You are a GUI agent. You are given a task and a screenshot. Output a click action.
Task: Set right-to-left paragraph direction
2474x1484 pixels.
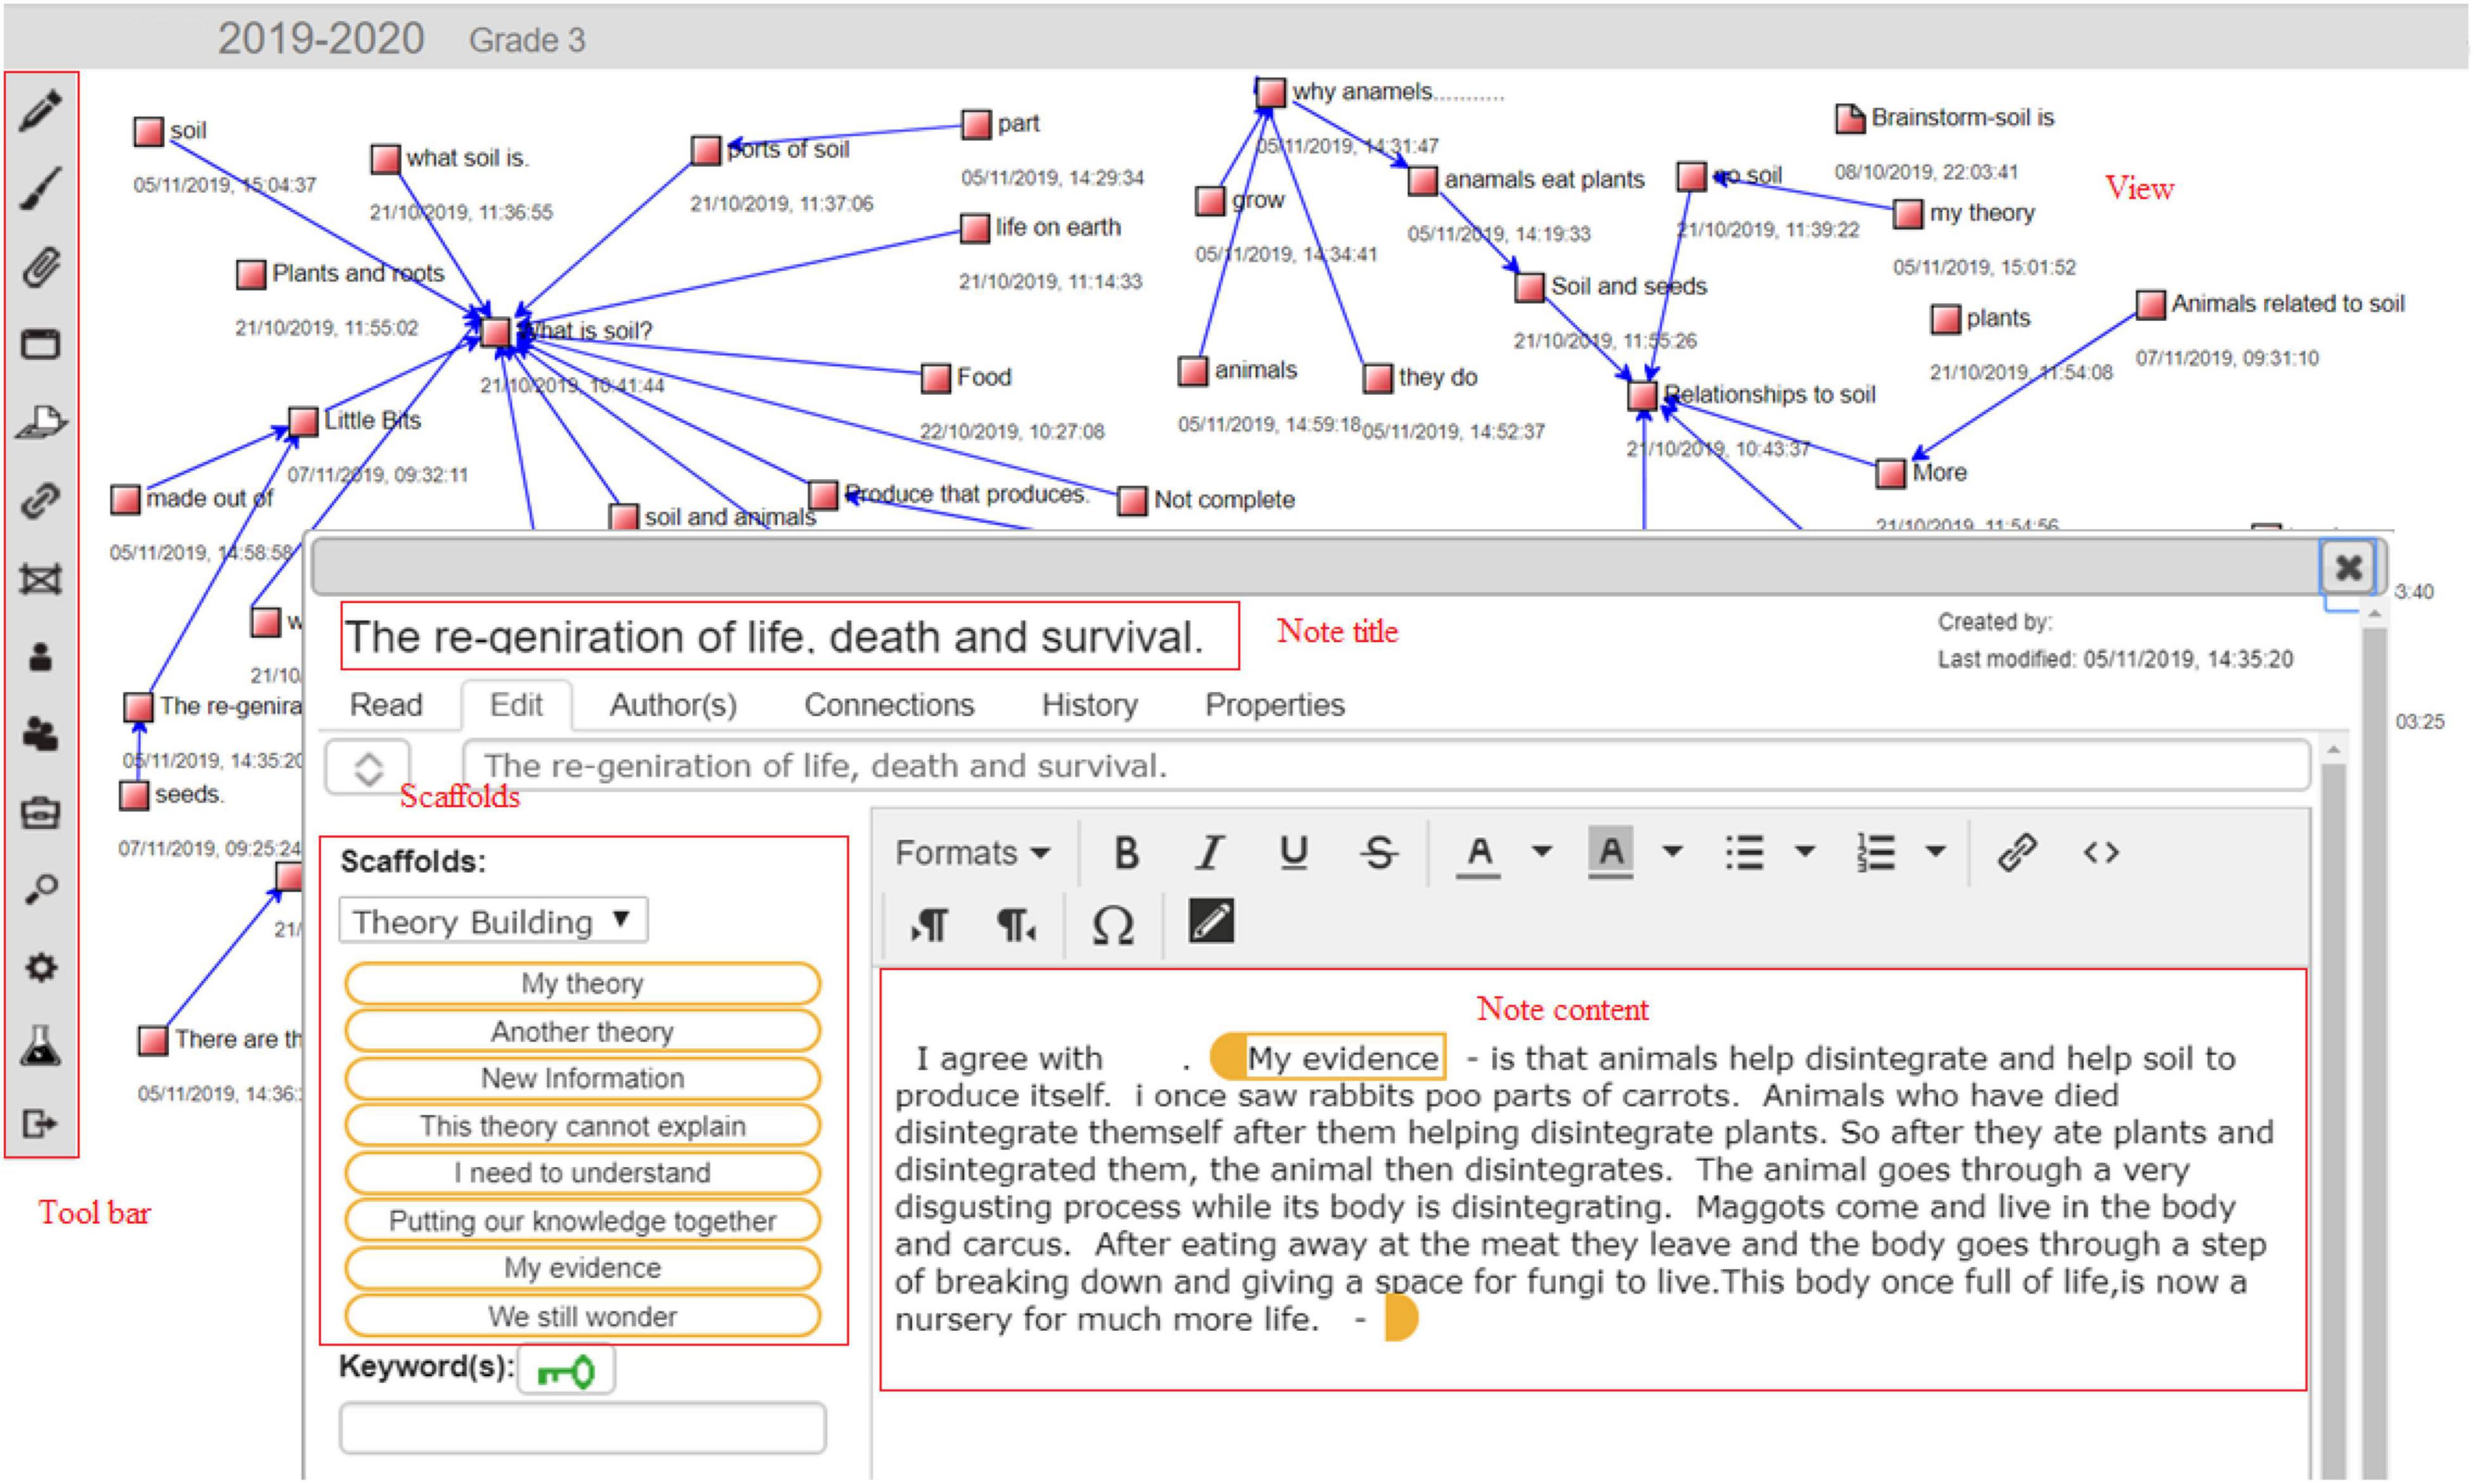coord(1015,924)
